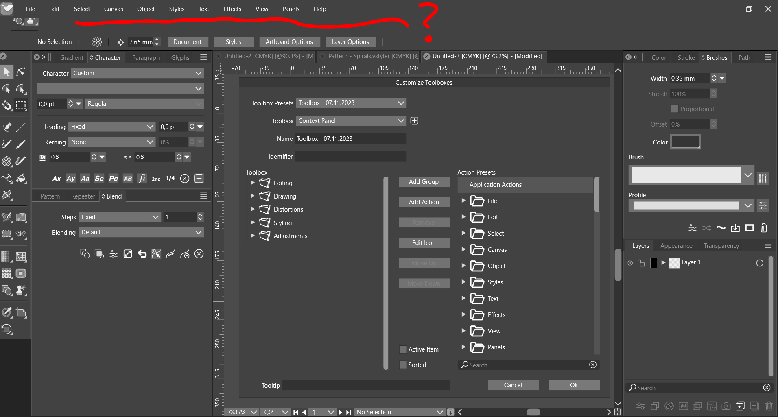Viewport: 778px width, 417px height.
Task: Open the Toolbox Presets dropdown
Action: point(351,103)
